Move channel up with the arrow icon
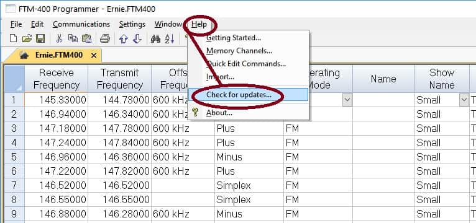 point(123,39)
